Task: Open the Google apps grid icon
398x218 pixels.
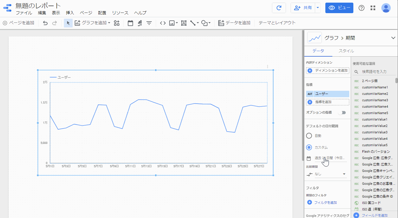Action: pos(373,8)
